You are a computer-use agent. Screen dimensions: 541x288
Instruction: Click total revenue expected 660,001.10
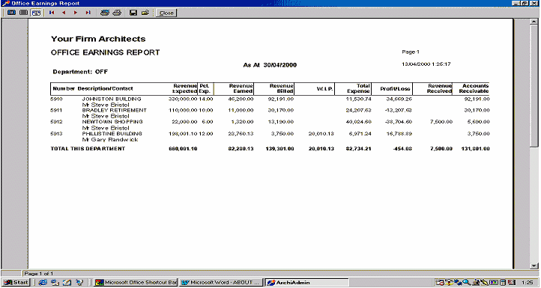point(183,148)
